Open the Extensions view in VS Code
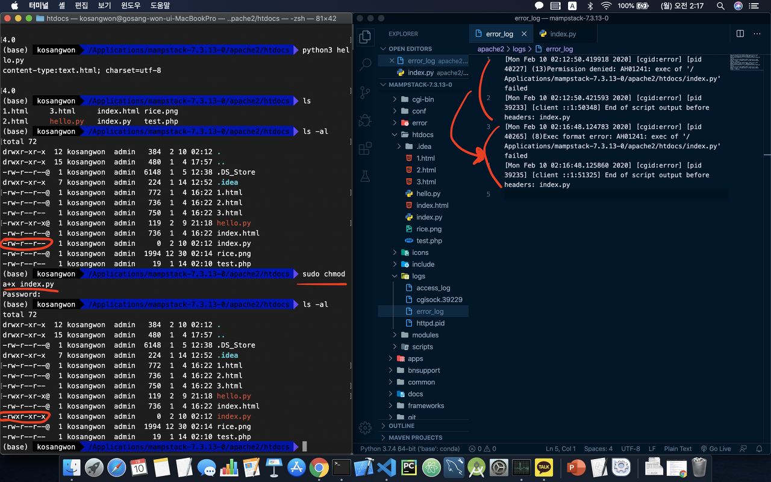The width and height of the screenshot is (771, 482). (365, 148)
